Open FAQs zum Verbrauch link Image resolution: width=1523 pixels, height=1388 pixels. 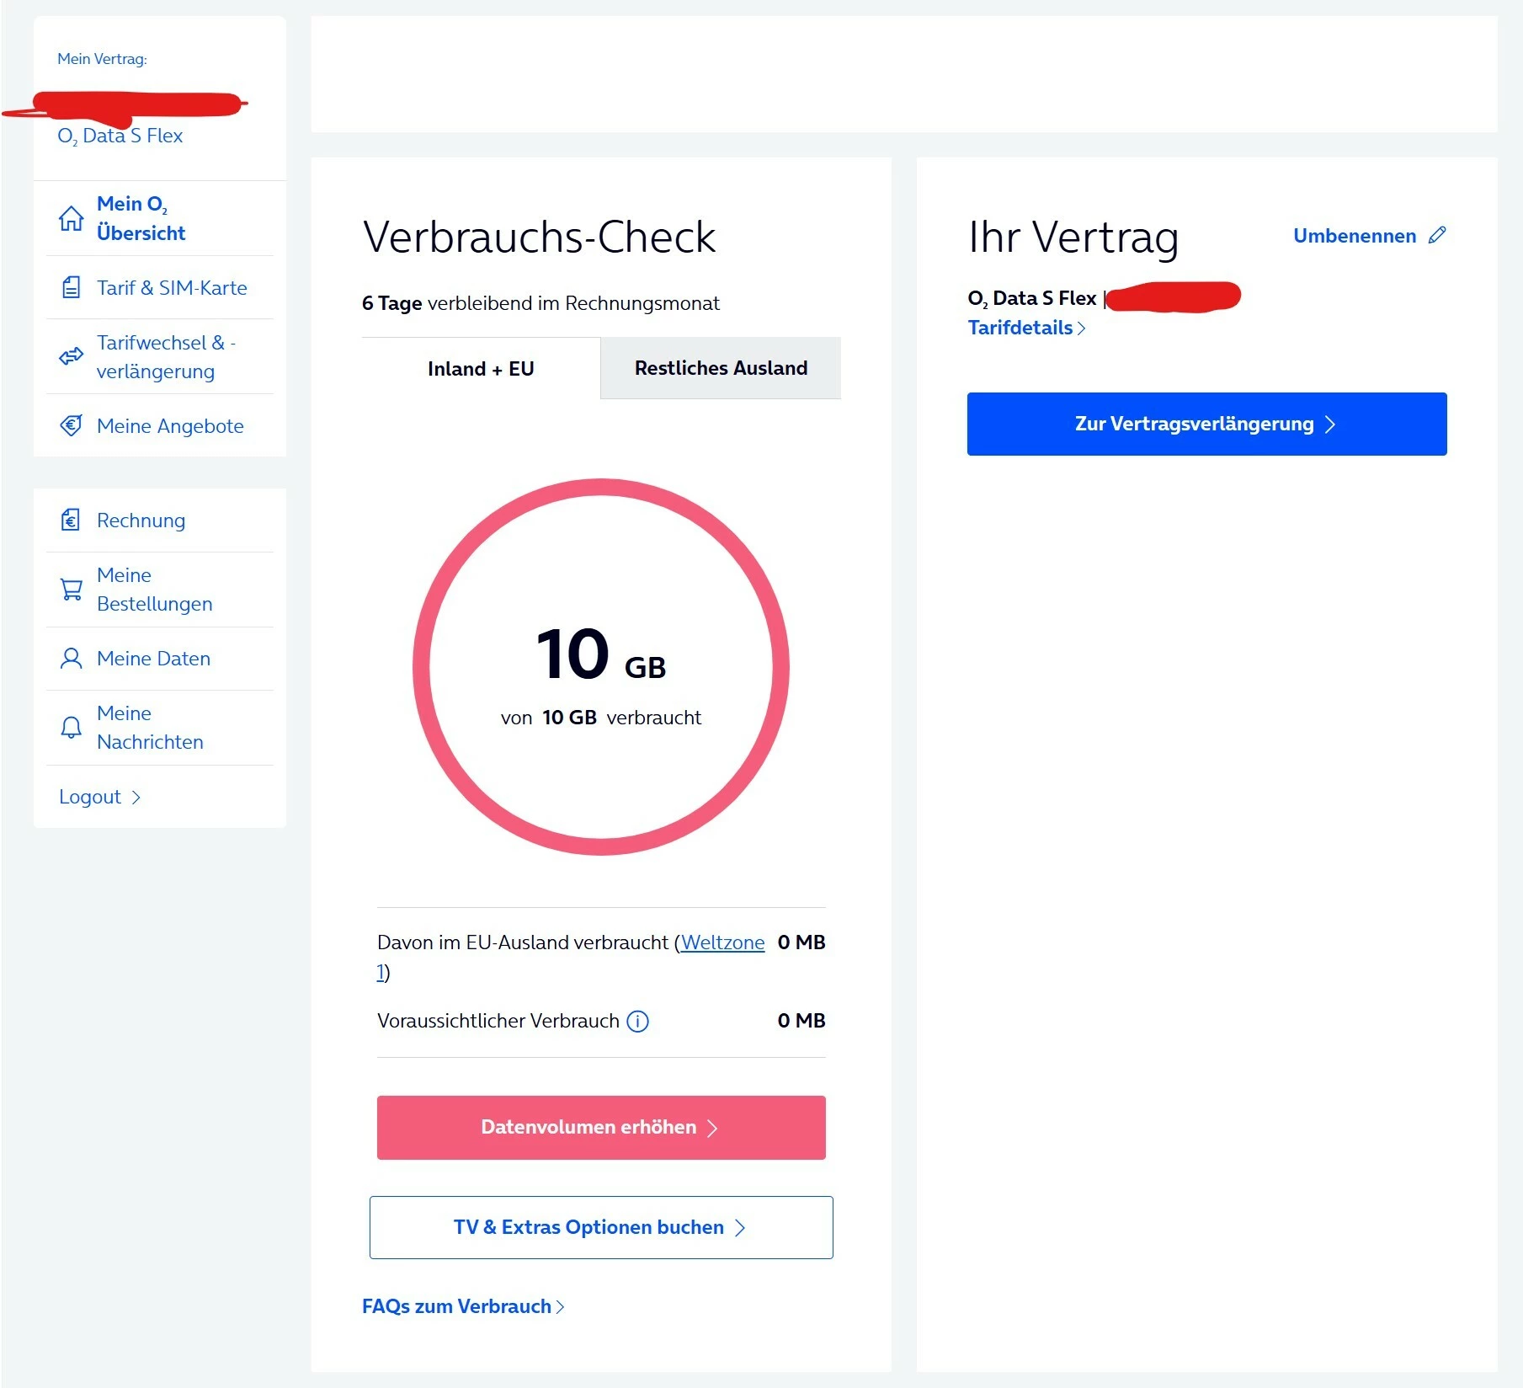coord(463,1306)
